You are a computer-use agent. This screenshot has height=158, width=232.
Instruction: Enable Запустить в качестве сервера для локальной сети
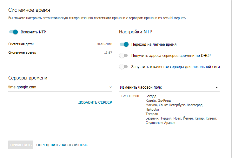123,67
